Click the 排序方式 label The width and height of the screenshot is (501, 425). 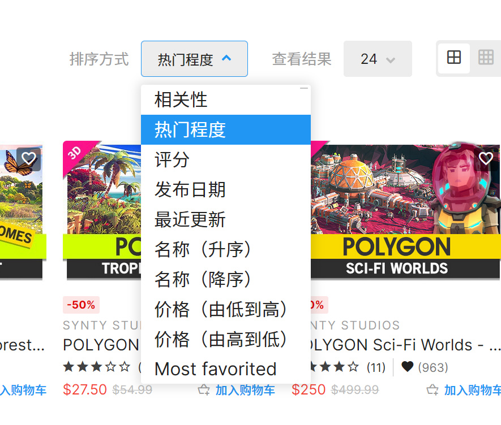pyautogui.click(x=99, y=59)
